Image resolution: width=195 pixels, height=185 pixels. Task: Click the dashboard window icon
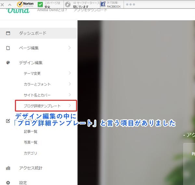(8, 33)
